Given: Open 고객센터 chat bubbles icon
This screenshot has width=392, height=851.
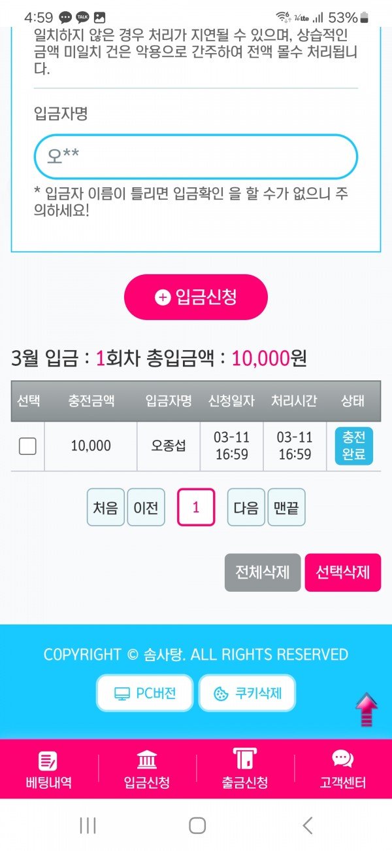Looking at the screenshot, I should (x=343, y=759).
